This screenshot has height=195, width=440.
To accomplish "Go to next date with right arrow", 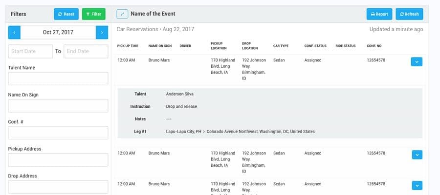I will pyautogui.click(x=102, y=33).
